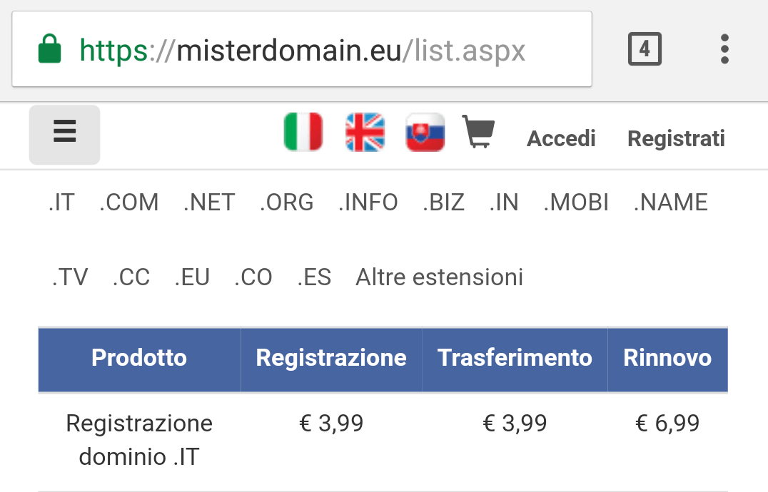Open the shopping cart
The image size is (768, 492).
[478, 131]
